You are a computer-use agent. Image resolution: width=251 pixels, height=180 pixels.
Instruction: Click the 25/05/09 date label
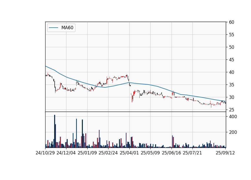(150, 153)
